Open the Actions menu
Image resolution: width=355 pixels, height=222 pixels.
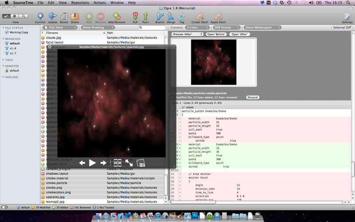(99, 3)
